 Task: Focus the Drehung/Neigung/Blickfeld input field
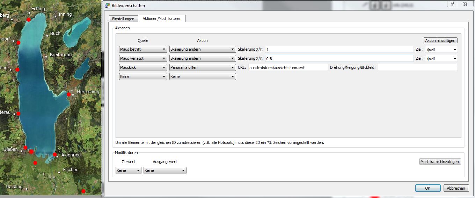click(417, 68)
